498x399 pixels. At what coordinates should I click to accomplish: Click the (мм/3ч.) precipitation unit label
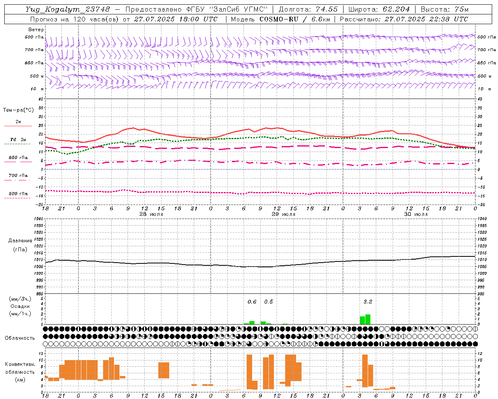20,299
